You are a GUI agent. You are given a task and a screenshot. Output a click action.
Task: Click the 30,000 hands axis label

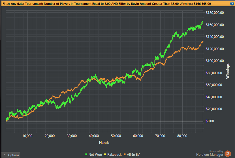[72, 136]
